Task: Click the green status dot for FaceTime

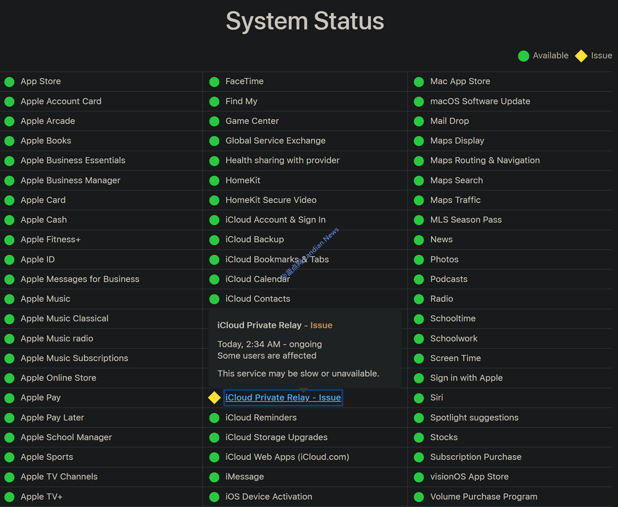Action: 214,82
